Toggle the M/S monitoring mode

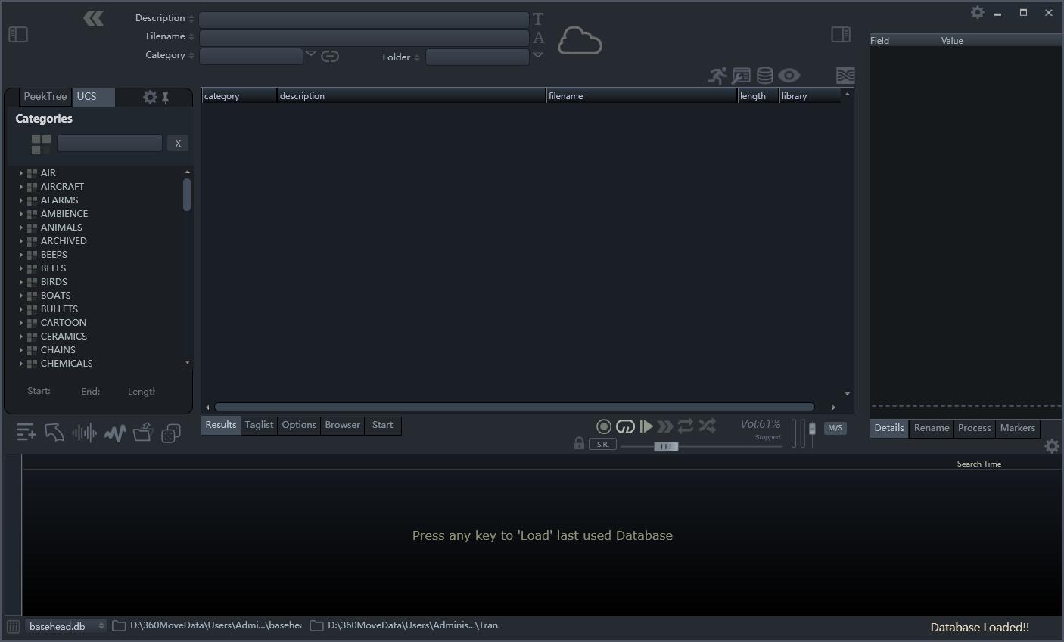(835, 427)
